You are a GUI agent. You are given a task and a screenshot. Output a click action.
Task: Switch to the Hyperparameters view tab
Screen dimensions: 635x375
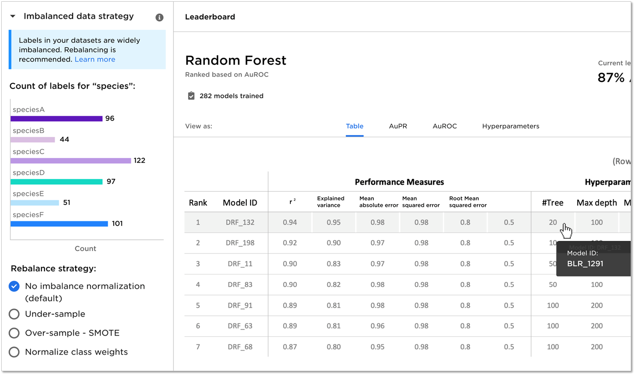pyautogui.click(x=511, y=126)
